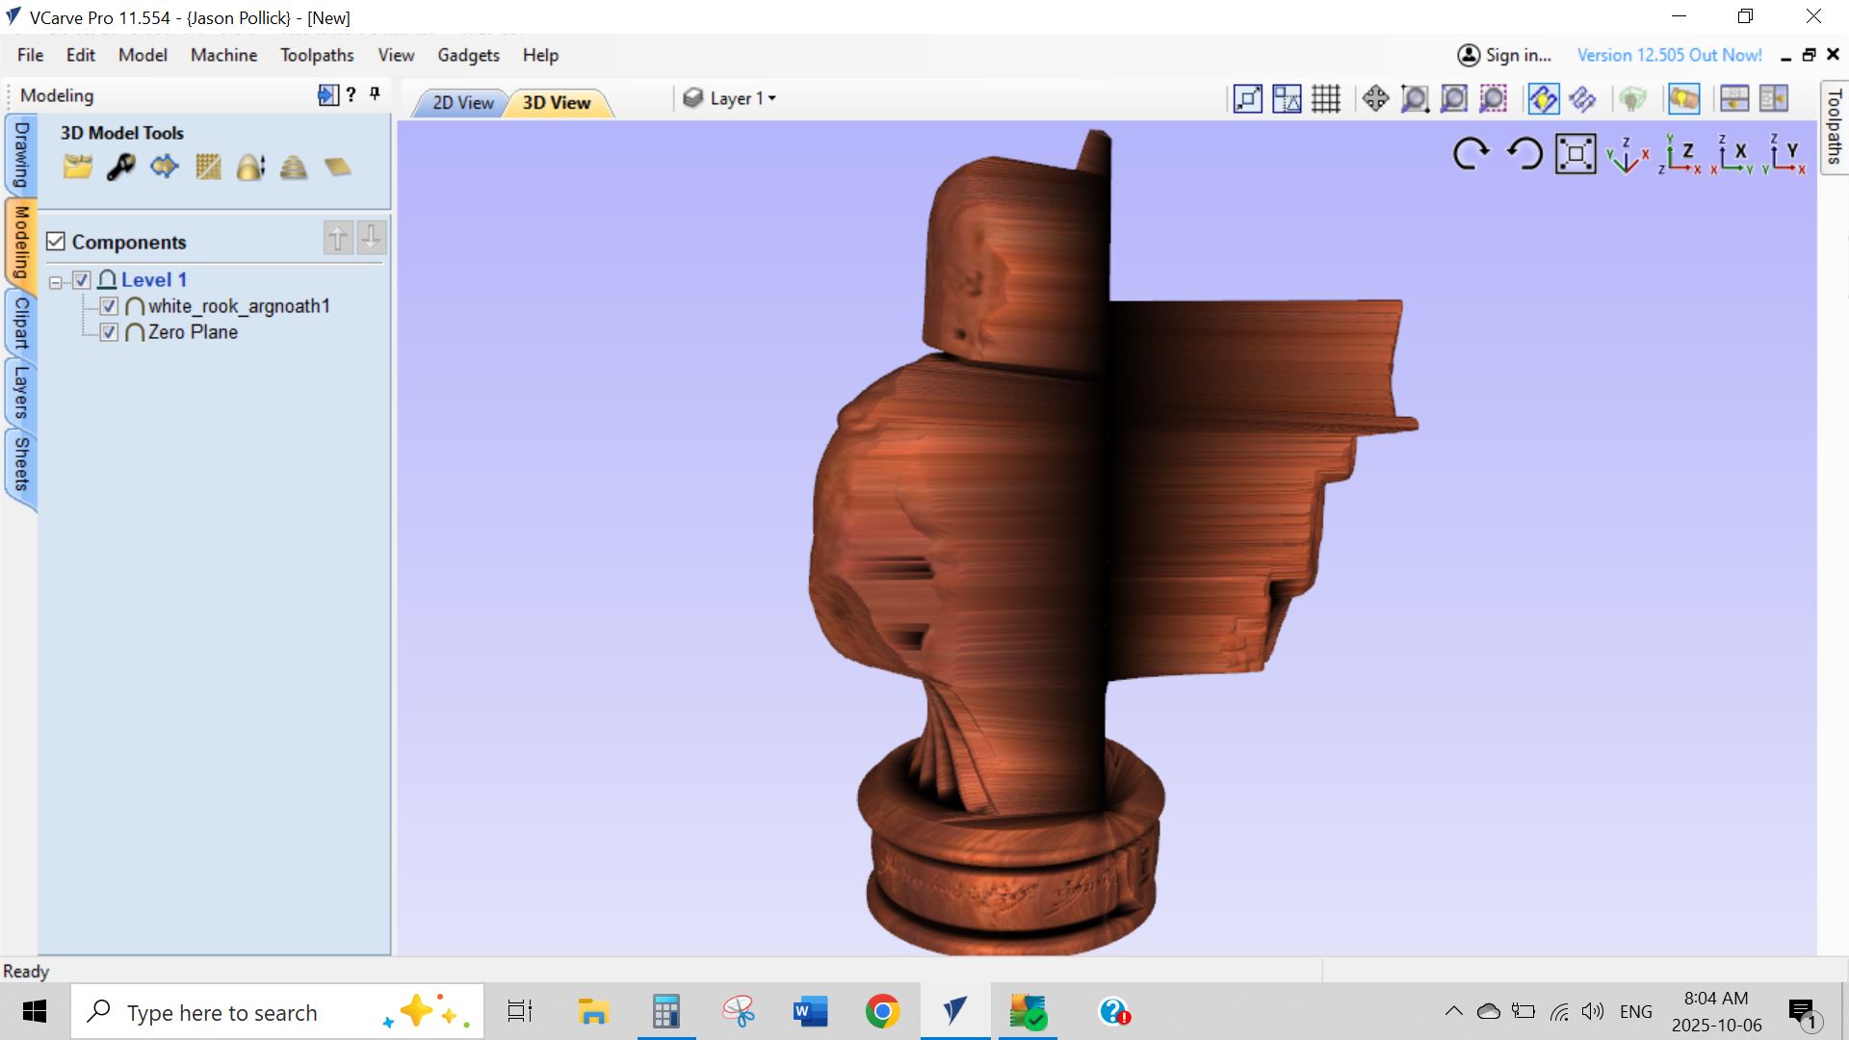Toggle the Components master checkbox
Image resolution: width=1849 pixels, height=1040 pixels.
click(x=56, y=242)
